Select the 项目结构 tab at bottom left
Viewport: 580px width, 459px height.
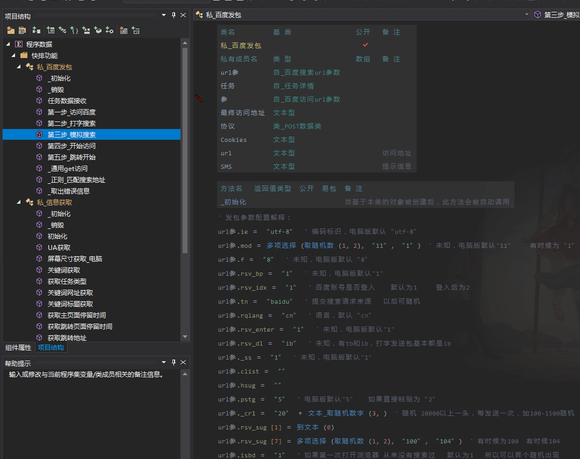click(50, 347)
